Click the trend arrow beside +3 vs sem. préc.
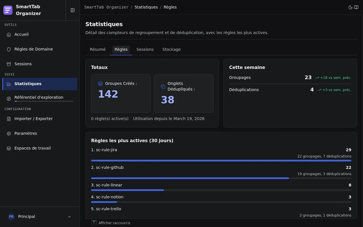Screen dimensions: 363x227 point(319,90)
